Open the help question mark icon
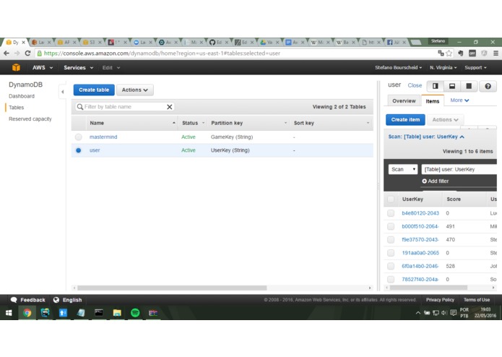Screen dimensions: 502x357 click(x=488, y=86)
